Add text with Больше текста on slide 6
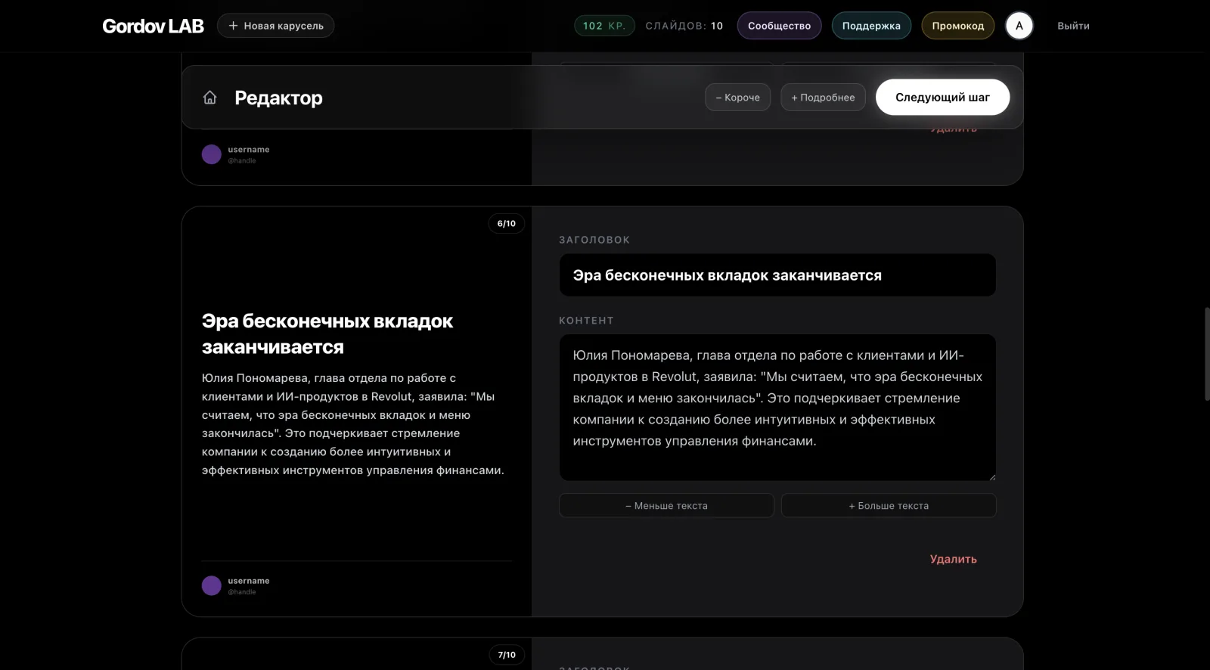The height and width of the screenshot is (670, 1210). pyautogui.click(x=889, y=506)
